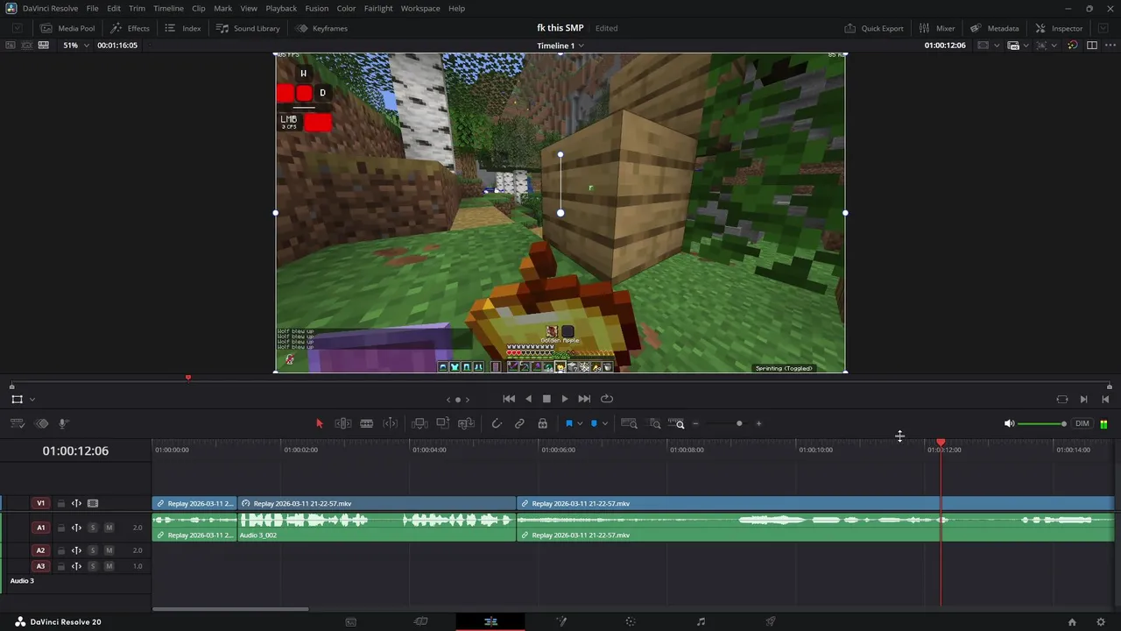Viewport: 1121px width, 631px height.
Task: Click the Insert Clip icon
Action: pos(419,423)
